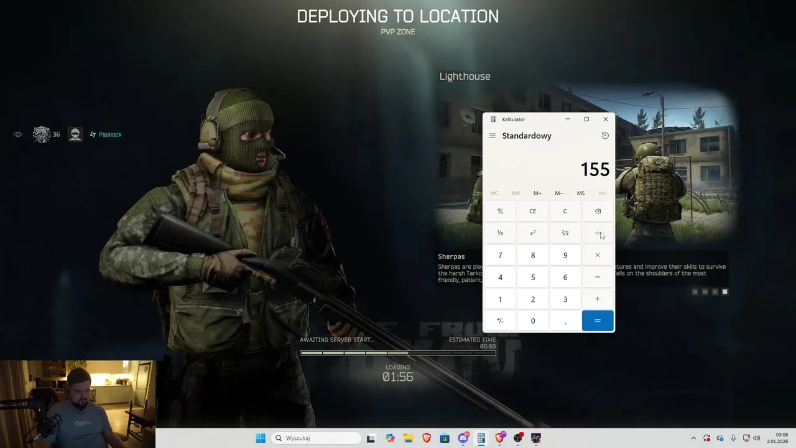Click the multiplication key

[598, 255]
